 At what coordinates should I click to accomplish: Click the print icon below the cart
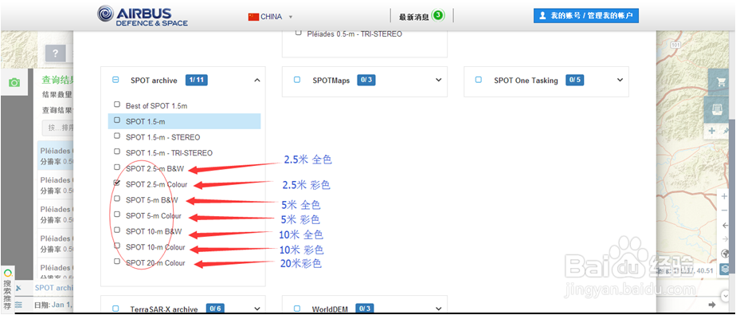point(717,109)
